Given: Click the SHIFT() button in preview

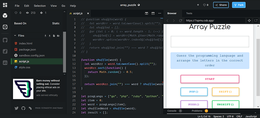Looking at the screenshot, I should (226, 92).
